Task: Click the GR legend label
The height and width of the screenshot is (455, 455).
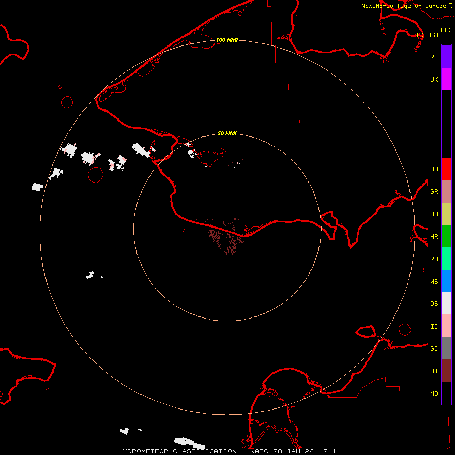Action: pos(434,191)
